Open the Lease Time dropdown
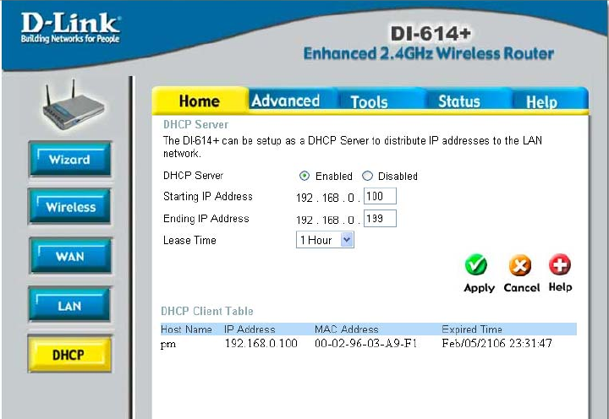Screen dimensions: 609x419 325,240
